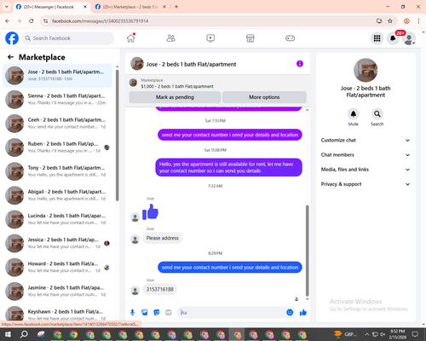Open the account profile avatar menu
This screenshot has height=341, width=426.
tap(409, 38)
